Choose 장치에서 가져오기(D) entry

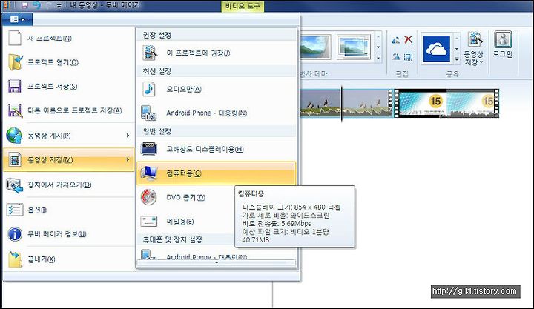(x=68, y=185)
